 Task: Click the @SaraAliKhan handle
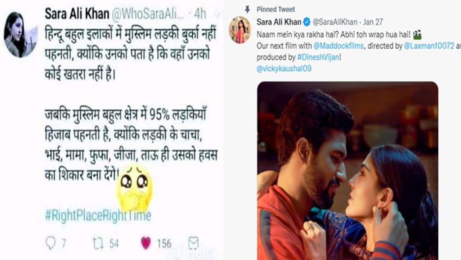[335, 22]
